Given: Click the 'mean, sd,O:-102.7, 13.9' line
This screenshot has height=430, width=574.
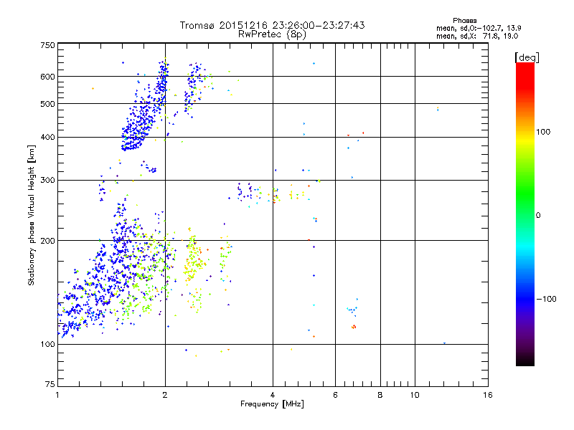Looking at the screenshot, I should 479,28.
